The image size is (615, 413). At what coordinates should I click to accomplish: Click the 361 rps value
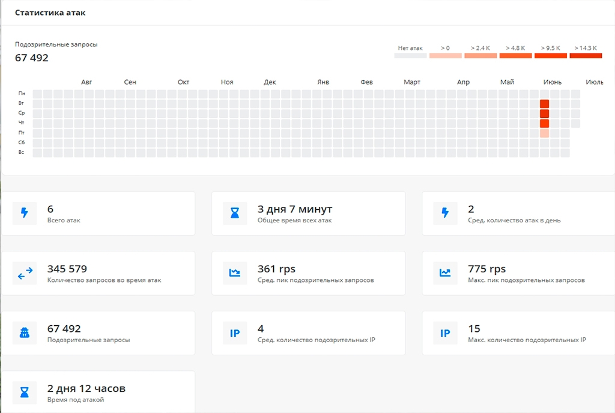[x=276, y=269]
